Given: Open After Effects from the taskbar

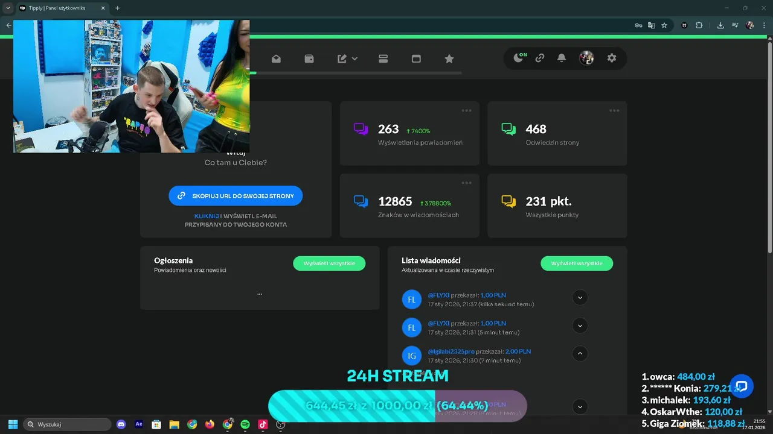Looking at the screenshot, I should coord(139,424).
